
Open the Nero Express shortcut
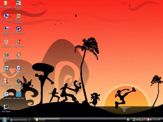point(18,43)
